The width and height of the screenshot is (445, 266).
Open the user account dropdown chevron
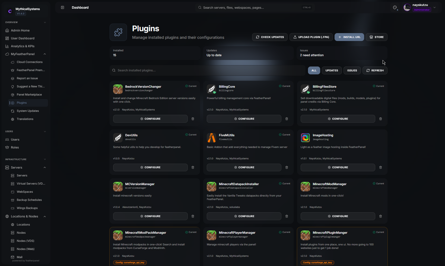[434, 8]
